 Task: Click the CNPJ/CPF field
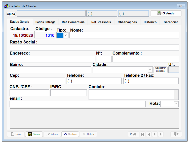(x=29, y=93)
